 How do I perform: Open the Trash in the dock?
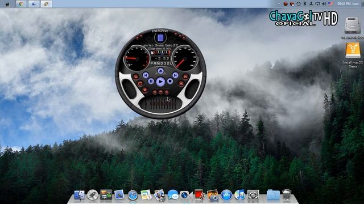(287, 195)
